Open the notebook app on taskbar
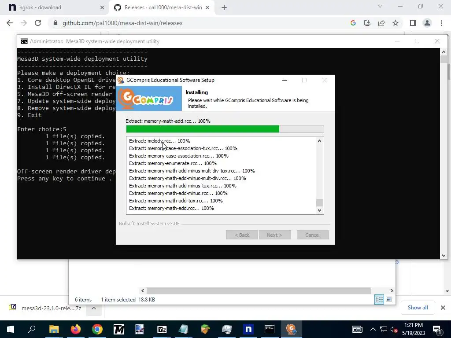Image resolution: width=451 pixels, height=338 pixels. point(184,329)
